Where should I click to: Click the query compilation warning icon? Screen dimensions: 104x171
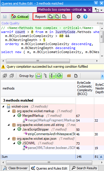3,67
